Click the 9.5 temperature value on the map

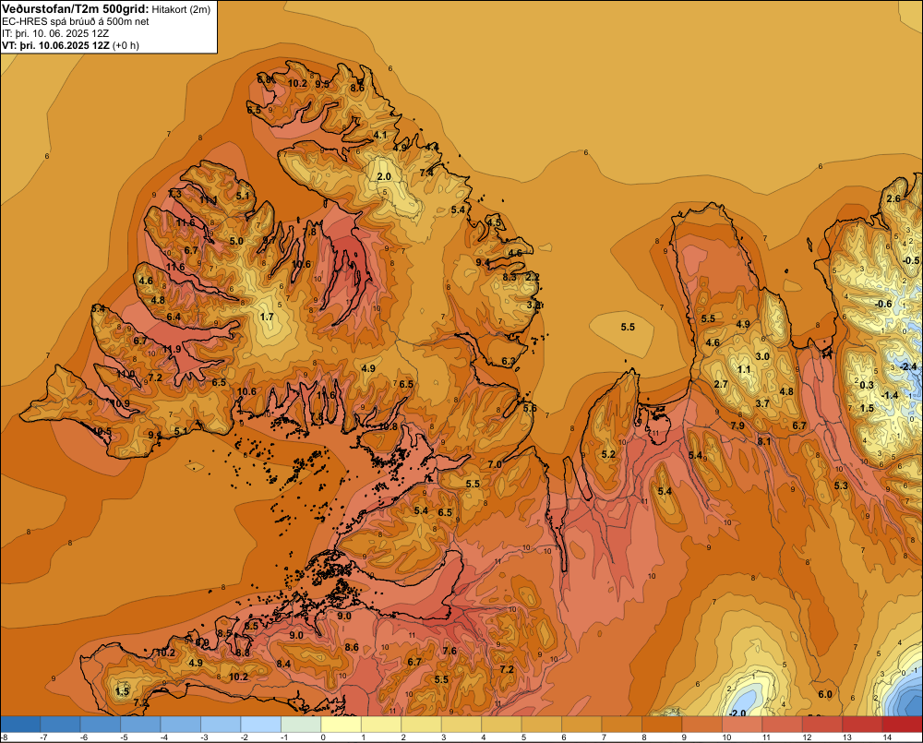point(322,84)
